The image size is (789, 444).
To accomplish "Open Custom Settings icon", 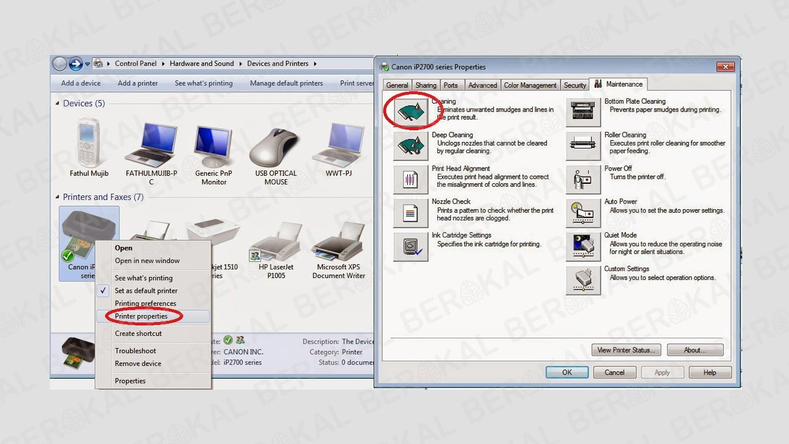I will point(583,280).
